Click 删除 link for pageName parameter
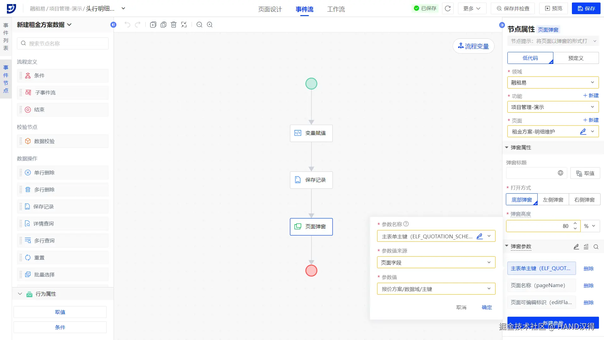604x340 pixels. (x=588, y=286)
